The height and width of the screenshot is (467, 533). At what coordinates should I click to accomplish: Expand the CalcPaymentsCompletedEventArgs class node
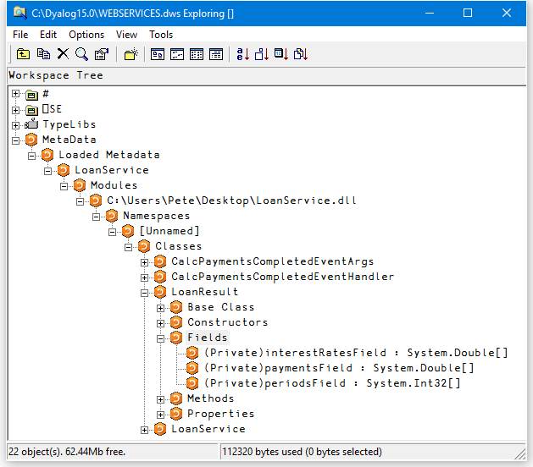pyautogui.click(x=145, y=261)
